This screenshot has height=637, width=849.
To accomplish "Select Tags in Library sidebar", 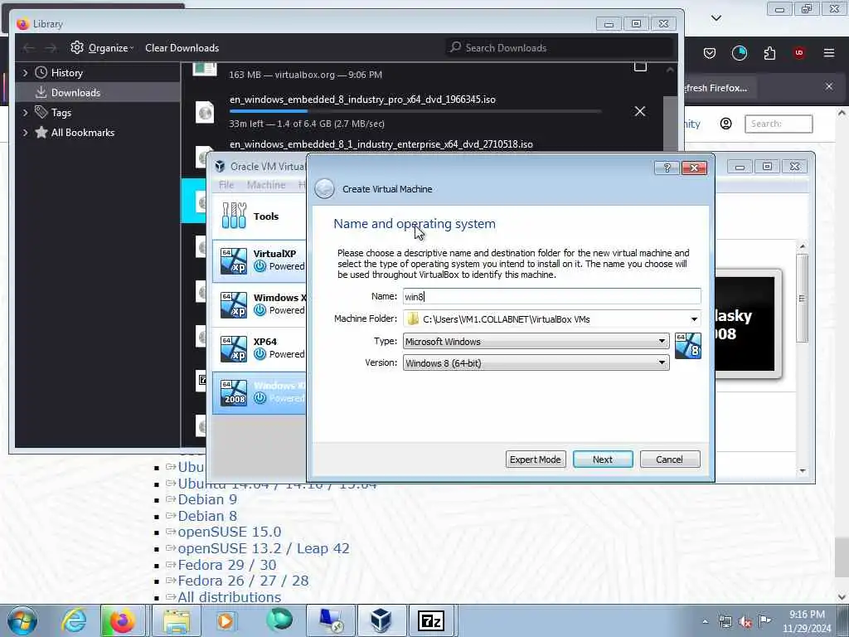I will tap(61, 113).
